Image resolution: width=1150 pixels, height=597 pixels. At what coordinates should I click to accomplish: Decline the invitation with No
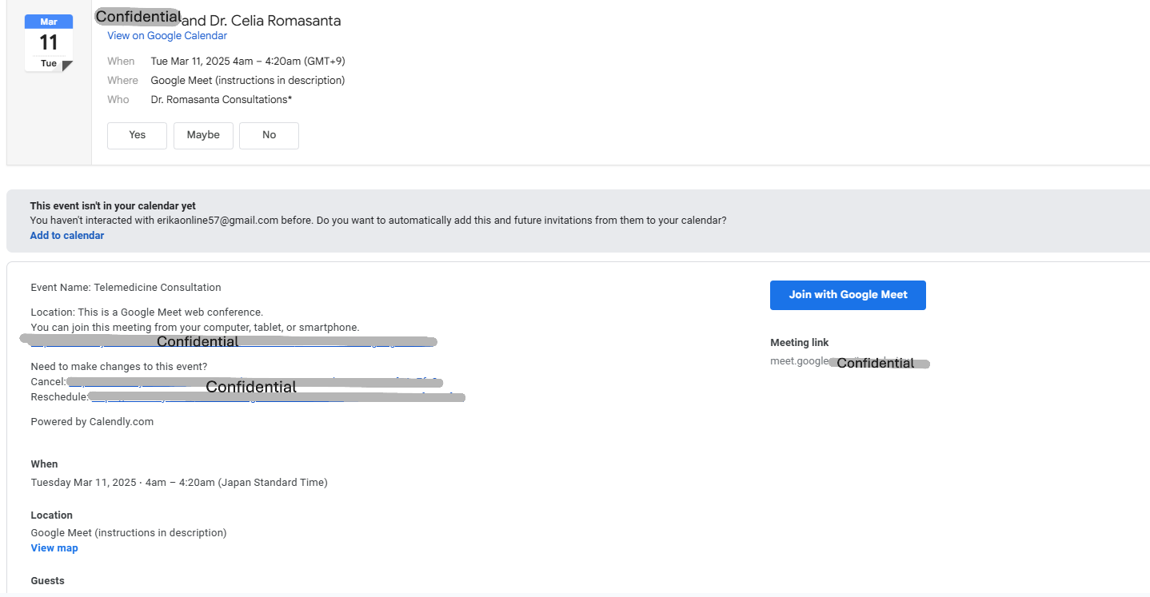pyautogui.click(x=269, y=135)
